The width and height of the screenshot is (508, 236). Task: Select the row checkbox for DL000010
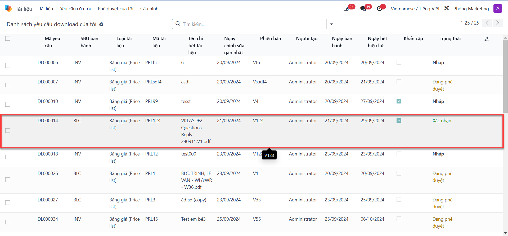click(x=8, y=104)
